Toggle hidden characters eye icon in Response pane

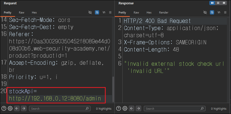[x=205, y=12]
